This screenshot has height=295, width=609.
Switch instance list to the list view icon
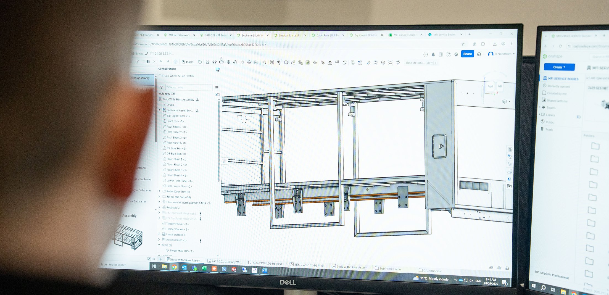[x=217, y=88]
